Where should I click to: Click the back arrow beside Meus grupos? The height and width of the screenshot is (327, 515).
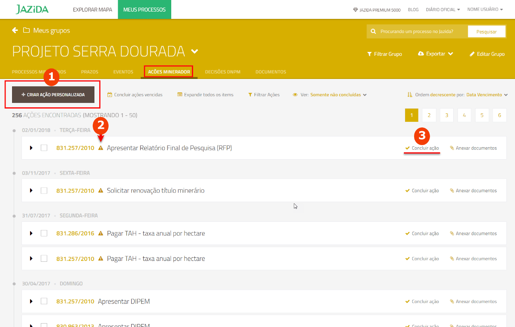click(15, 30)
